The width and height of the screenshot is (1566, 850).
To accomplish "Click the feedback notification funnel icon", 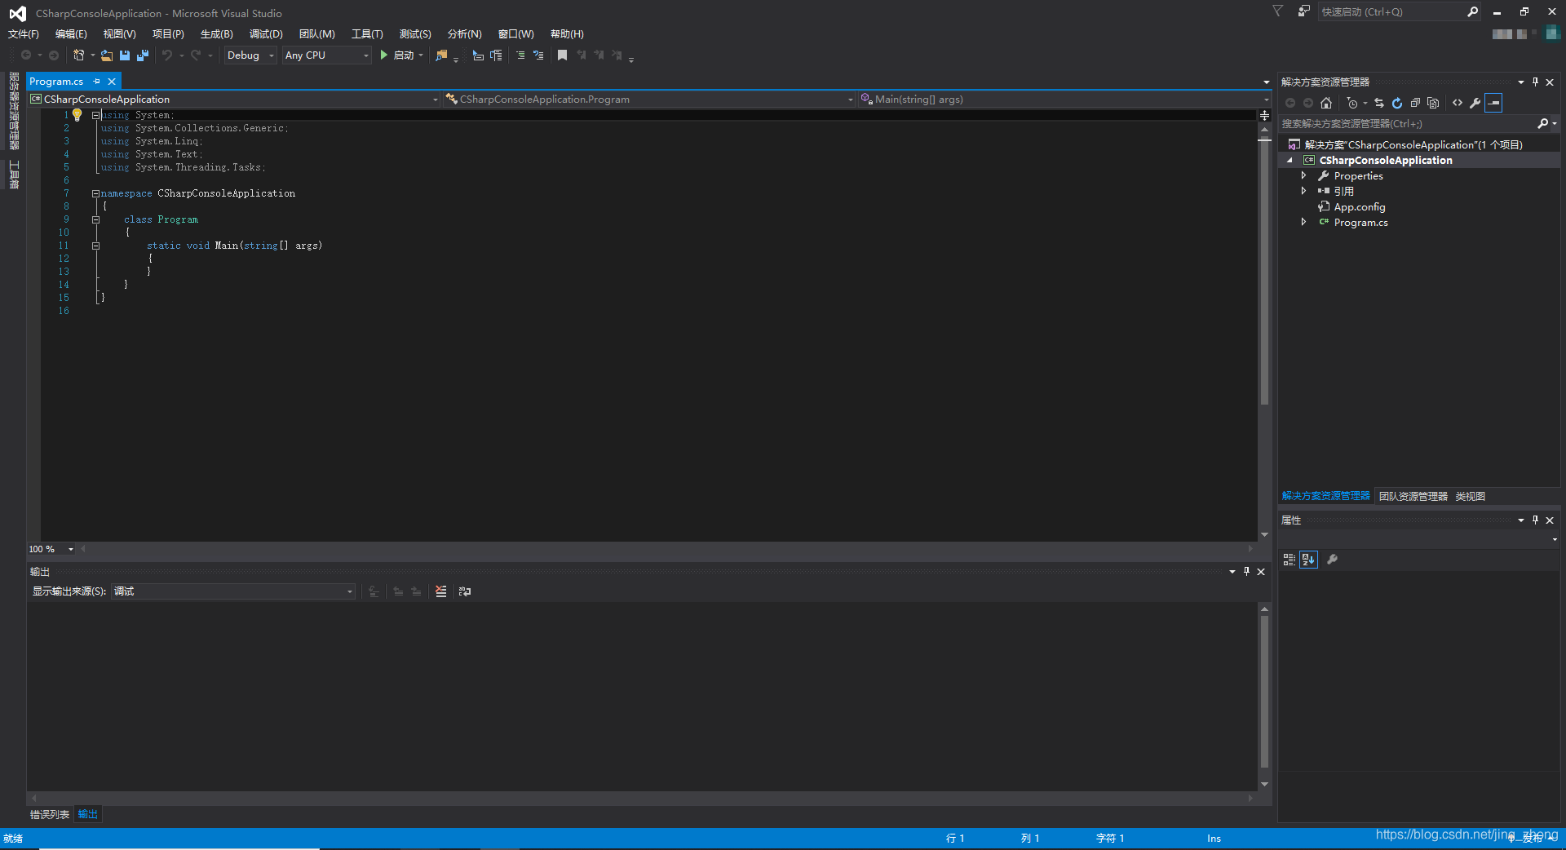I will [x=1278, y=11].
